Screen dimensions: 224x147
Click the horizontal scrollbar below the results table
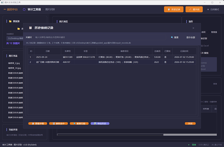pyautogui.click(x=137, y=135)
